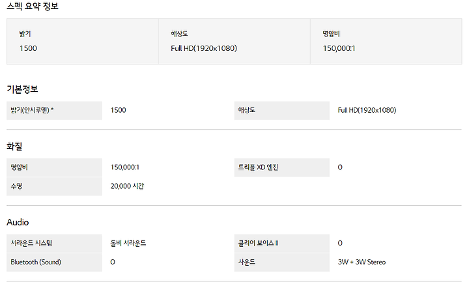Image resolution: width=469 pixels, height=284 pixels.
Task: Click the Bluetooth (Sound) label cell
Action: click(54, 262)
